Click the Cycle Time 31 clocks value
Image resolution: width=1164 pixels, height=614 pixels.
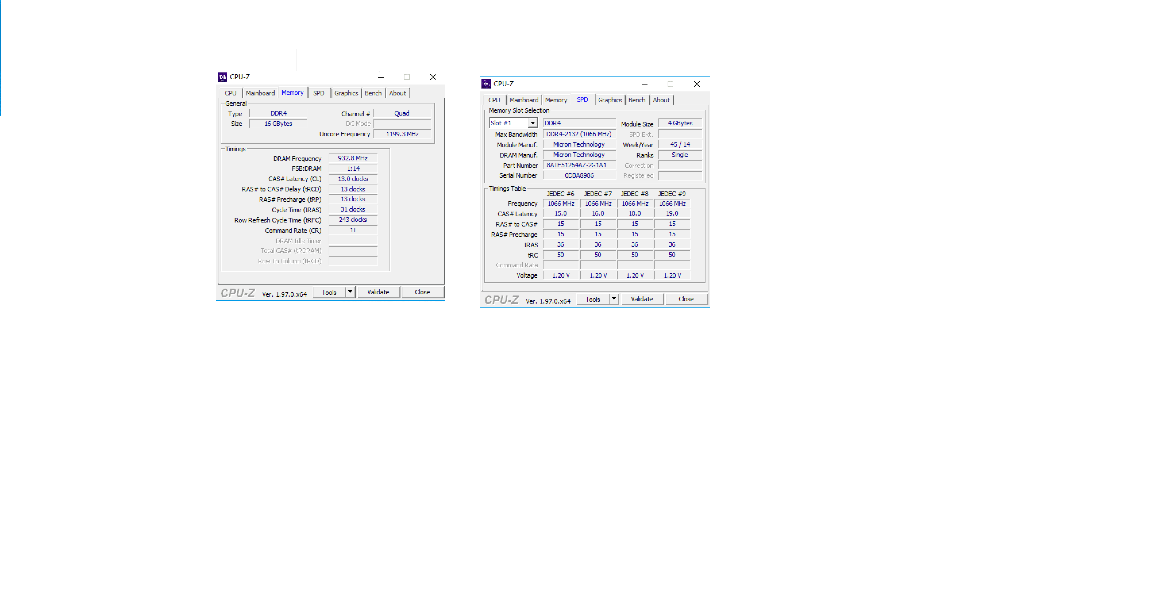tap(353, 209)
